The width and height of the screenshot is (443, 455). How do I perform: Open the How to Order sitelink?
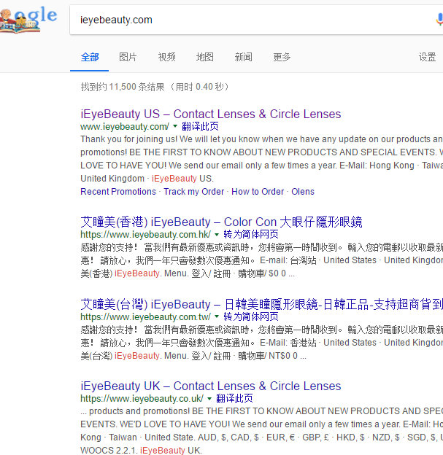click(258, 192)
